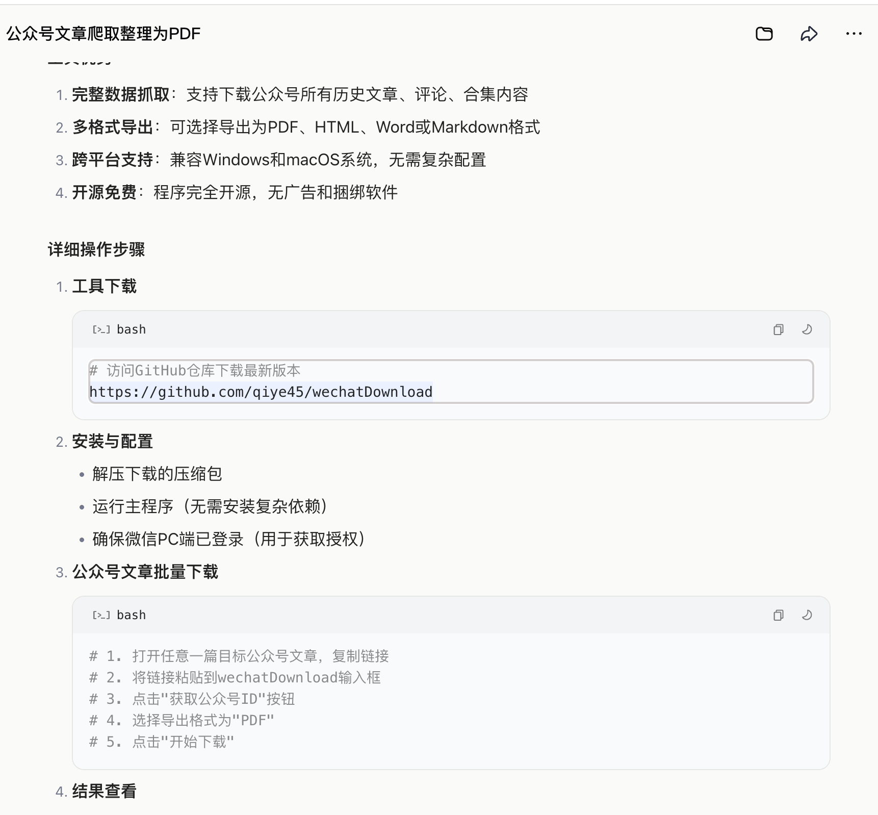Click the 结果查看 step heading
This screenshot has width=878, height=815.
pos(105,791)
